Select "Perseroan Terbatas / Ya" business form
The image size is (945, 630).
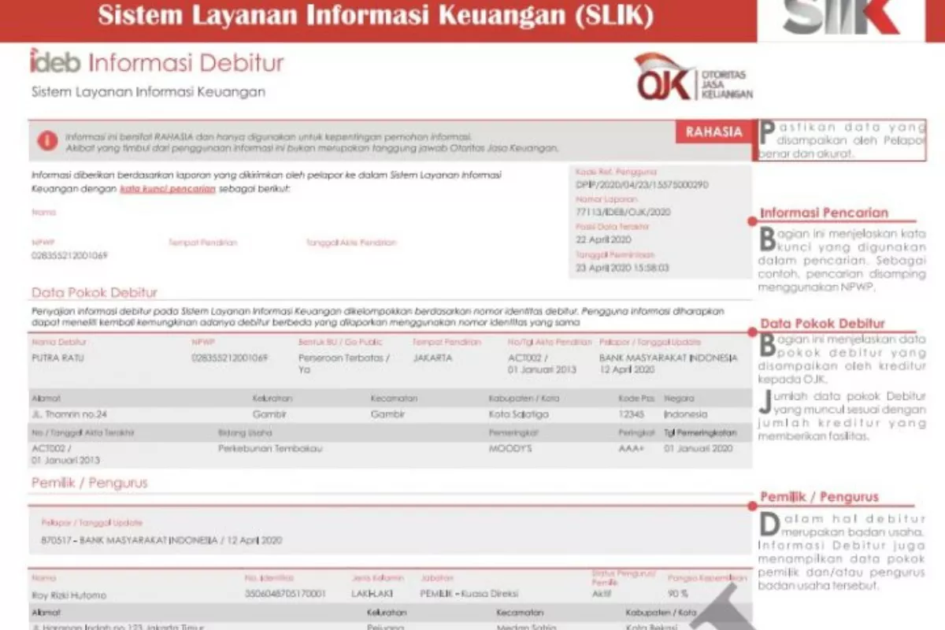click(344, 363)
